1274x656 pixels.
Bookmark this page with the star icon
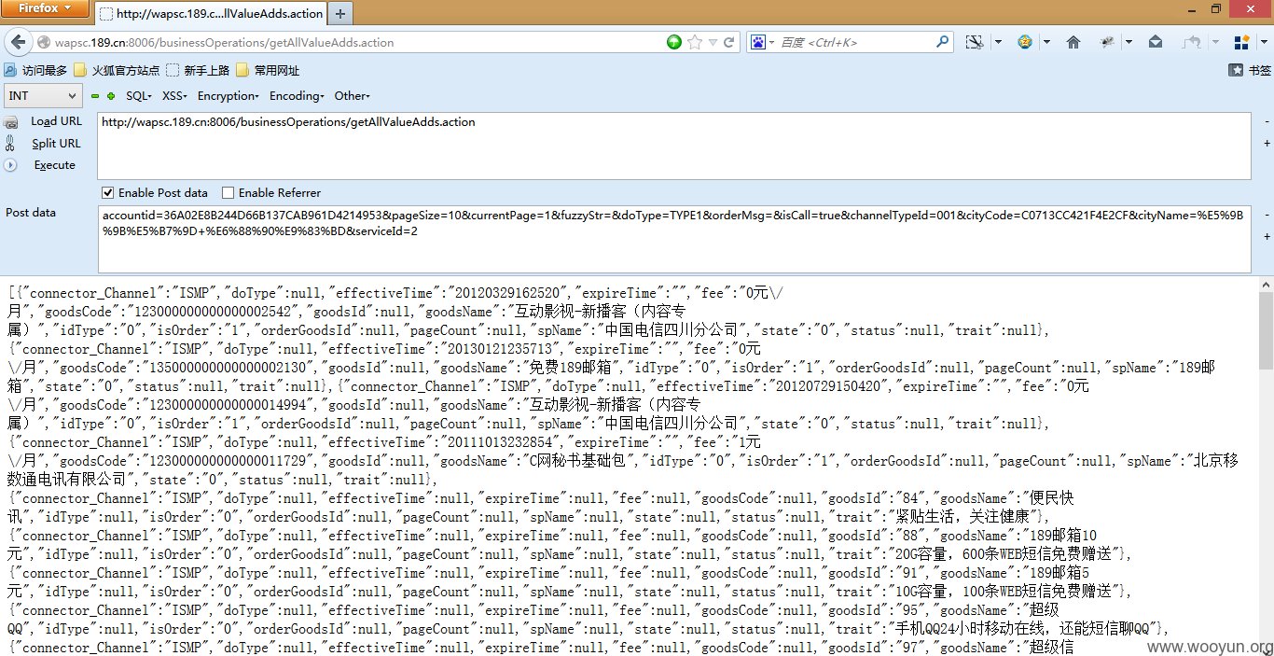694,42
